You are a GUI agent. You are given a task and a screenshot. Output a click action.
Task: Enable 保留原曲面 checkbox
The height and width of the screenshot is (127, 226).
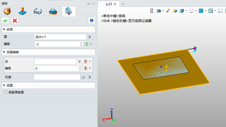tap(6, 92)
